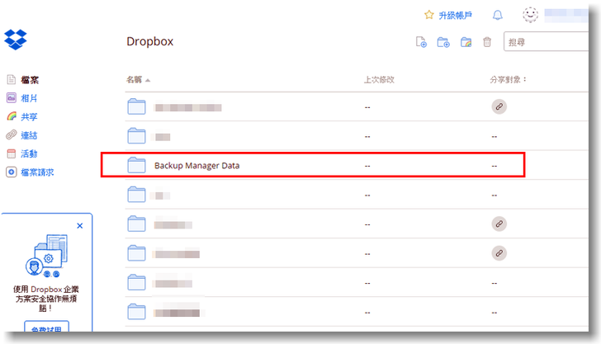
Task: Click the link icon in first folder row
Action: (499, 106)
